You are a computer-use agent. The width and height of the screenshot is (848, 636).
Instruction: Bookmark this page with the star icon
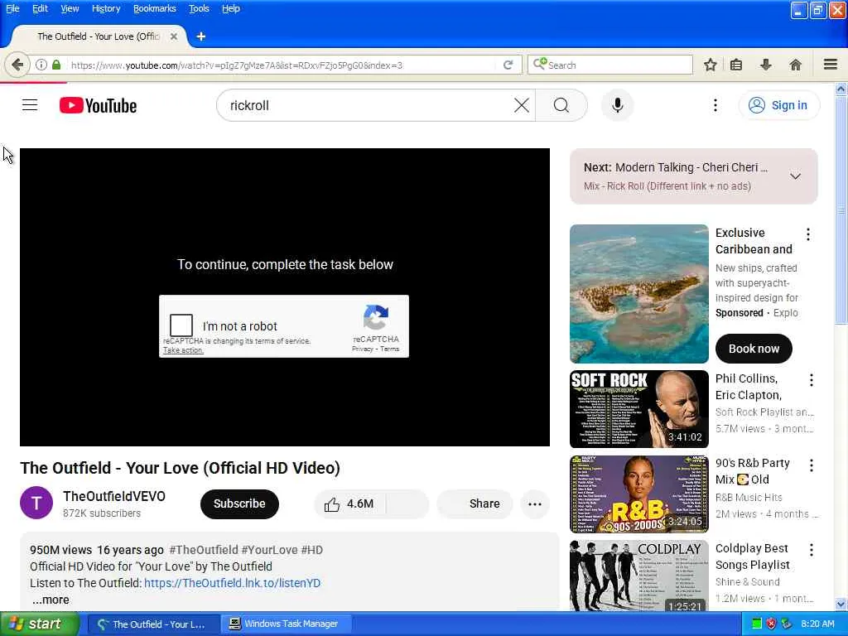click(x=710, y=65)
